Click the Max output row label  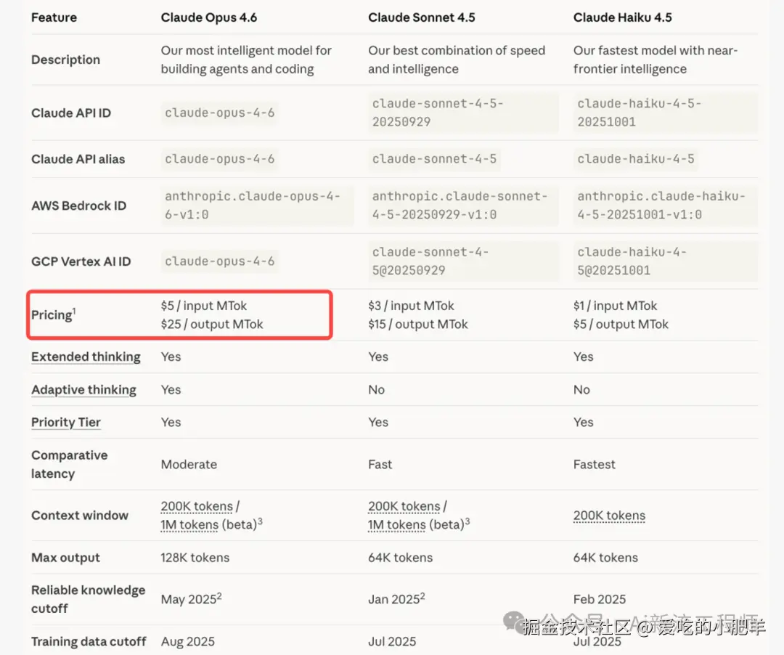65,558
